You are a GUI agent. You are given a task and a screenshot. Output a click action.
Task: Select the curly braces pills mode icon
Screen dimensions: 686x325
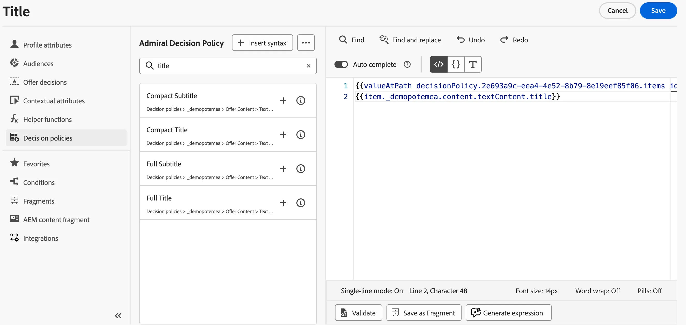(456, 64)
